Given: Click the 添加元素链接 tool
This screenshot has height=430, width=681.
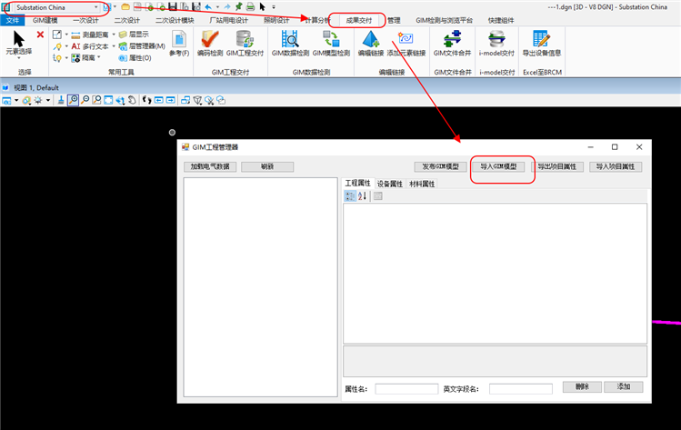Looking at the screenshot, I should tap(406, 44).
